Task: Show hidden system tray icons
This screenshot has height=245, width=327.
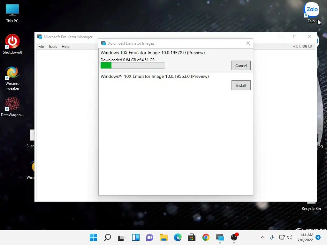Action: pos(263,237)
